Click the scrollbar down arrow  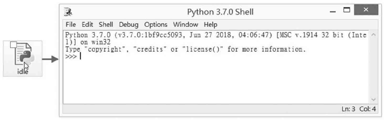coord(373,100)
